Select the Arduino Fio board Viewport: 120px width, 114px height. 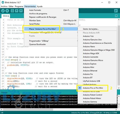[x=97, y=74]
